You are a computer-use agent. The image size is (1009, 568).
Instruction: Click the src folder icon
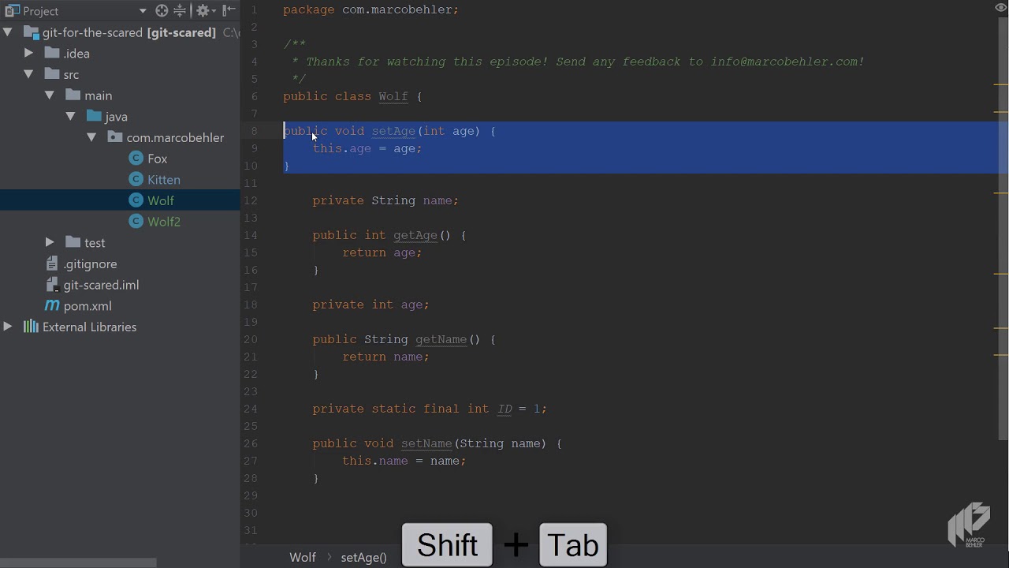click(52, 74)
